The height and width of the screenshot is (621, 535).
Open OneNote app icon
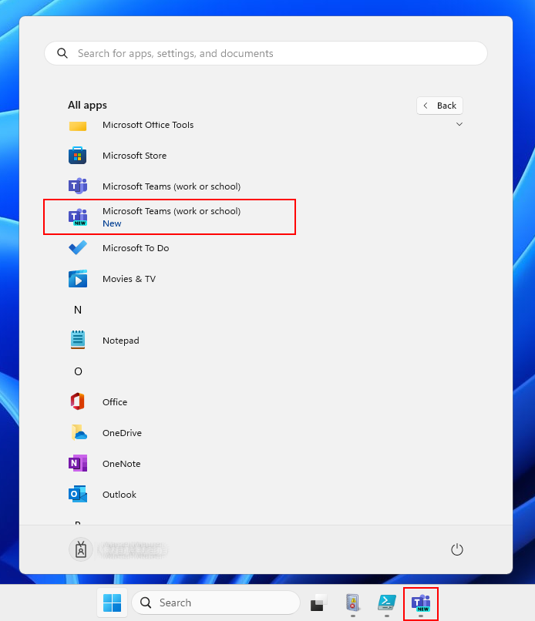[x=78, y=463]
